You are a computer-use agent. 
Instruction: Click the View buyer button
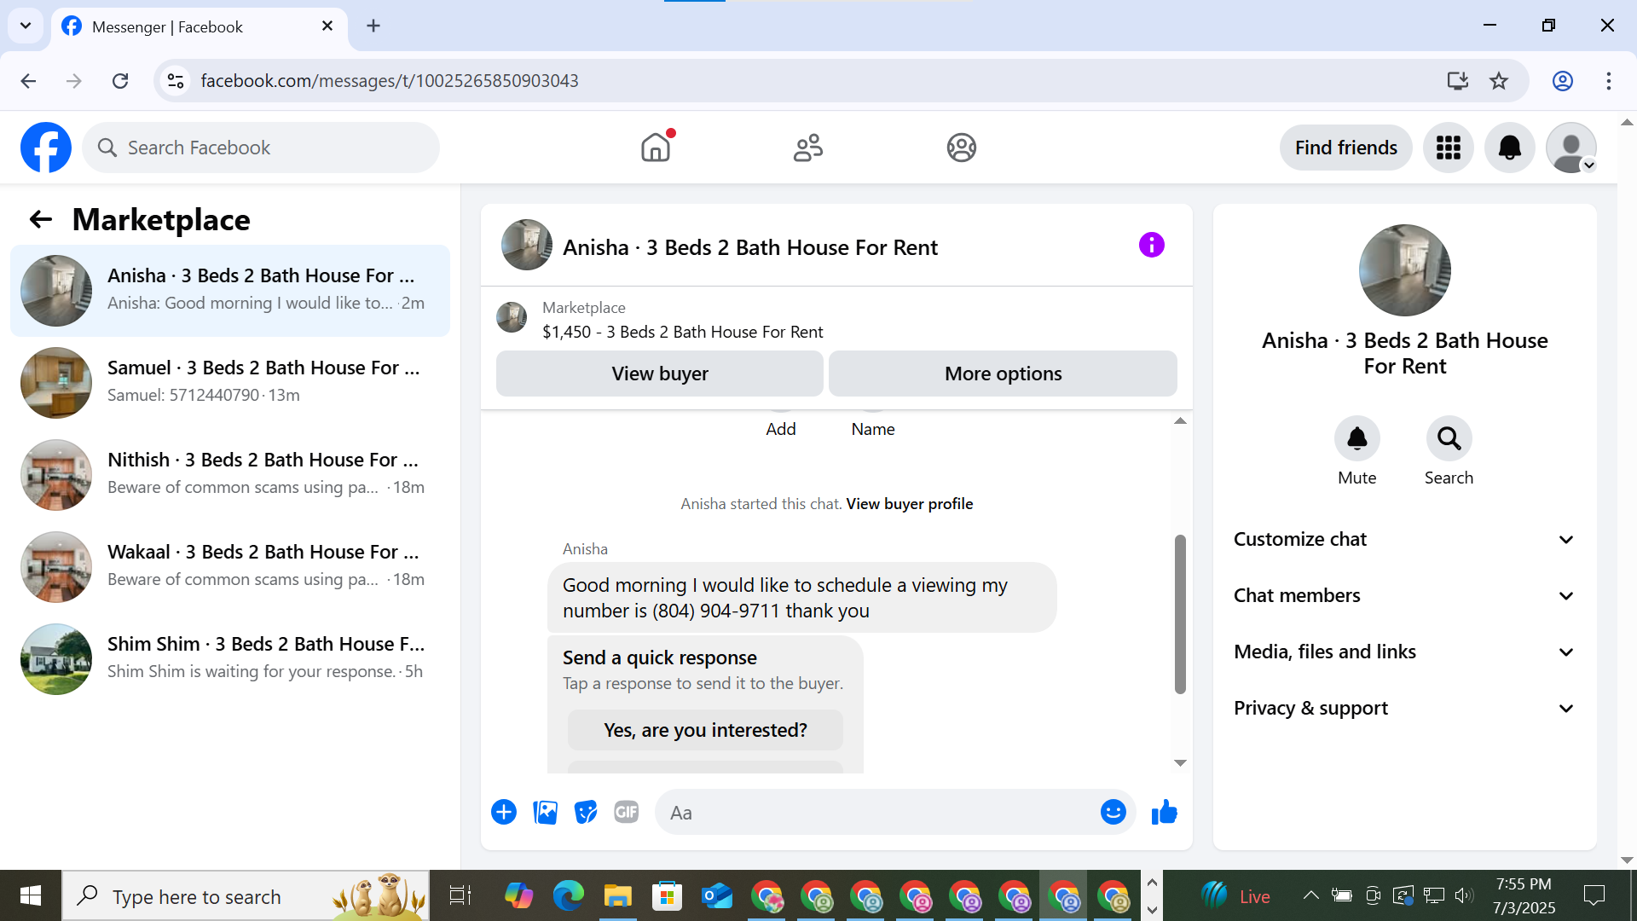[x=659, y=374]
